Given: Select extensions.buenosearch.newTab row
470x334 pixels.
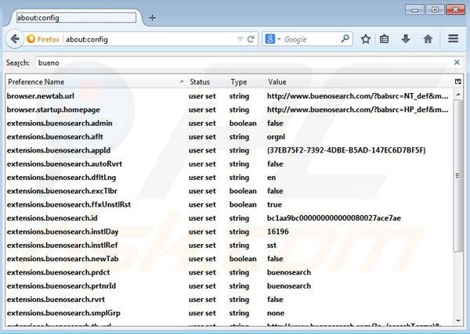Looking at the screenshot, I should 229,259.
